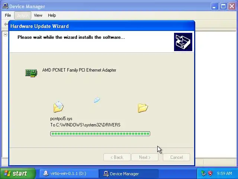Open the Windows start menu

click(x=18, y=173)
